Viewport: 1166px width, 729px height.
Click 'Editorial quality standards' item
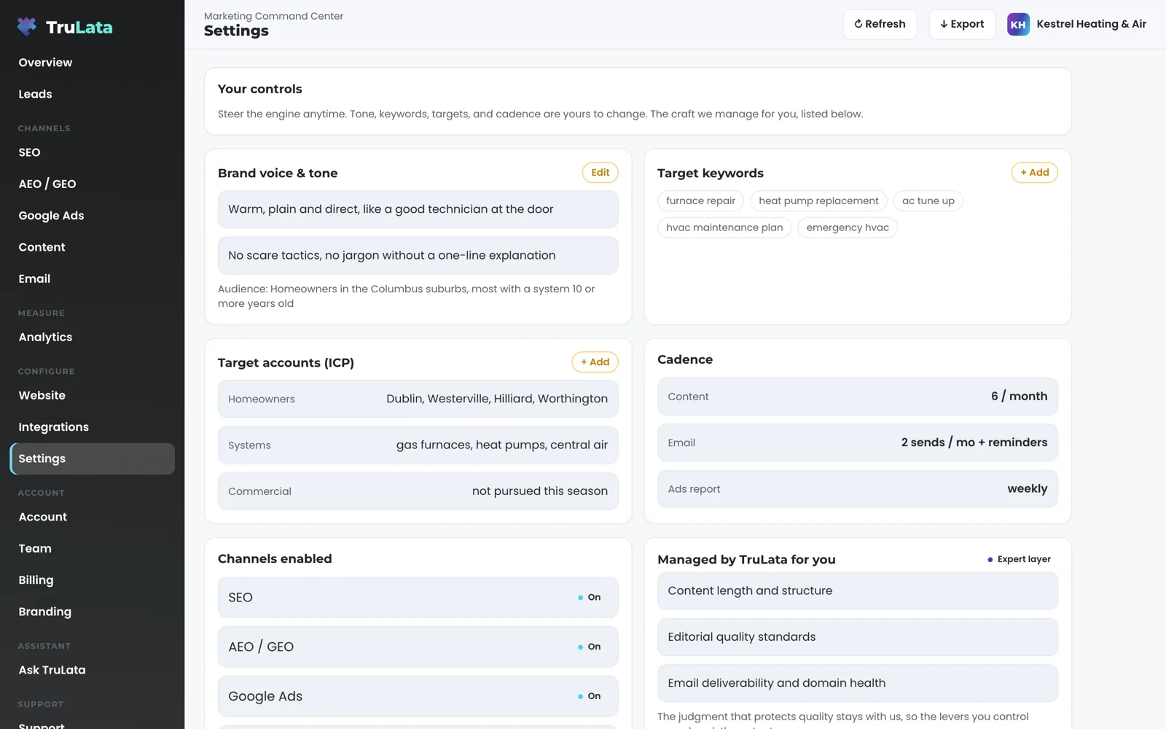click(x=858, y=637)
